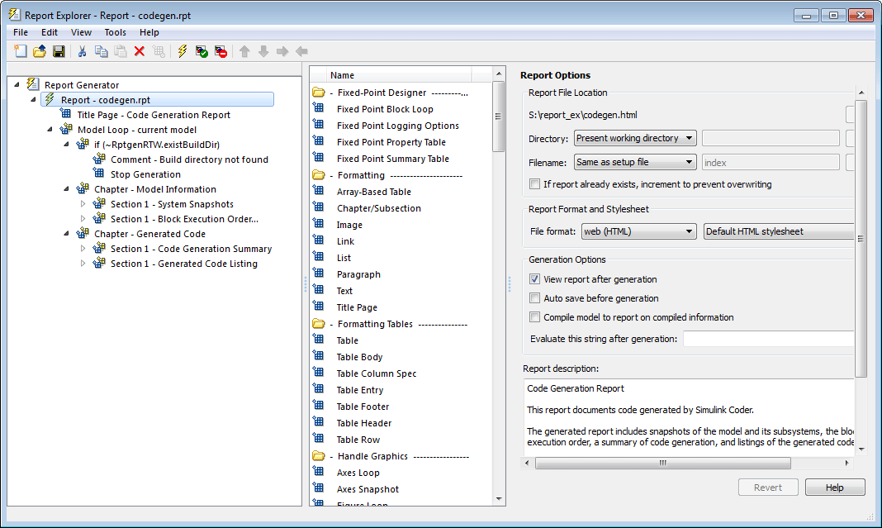Uncheck View report after generation
This screenshot has width=882, height=528.
coord(535,279)
